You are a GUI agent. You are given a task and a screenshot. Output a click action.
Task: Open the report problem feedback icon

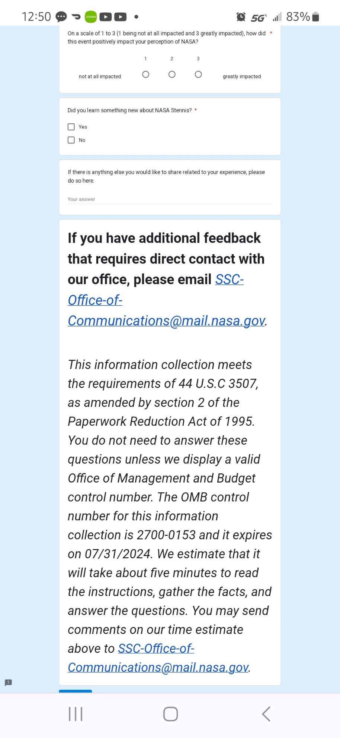tap(8, 682)
